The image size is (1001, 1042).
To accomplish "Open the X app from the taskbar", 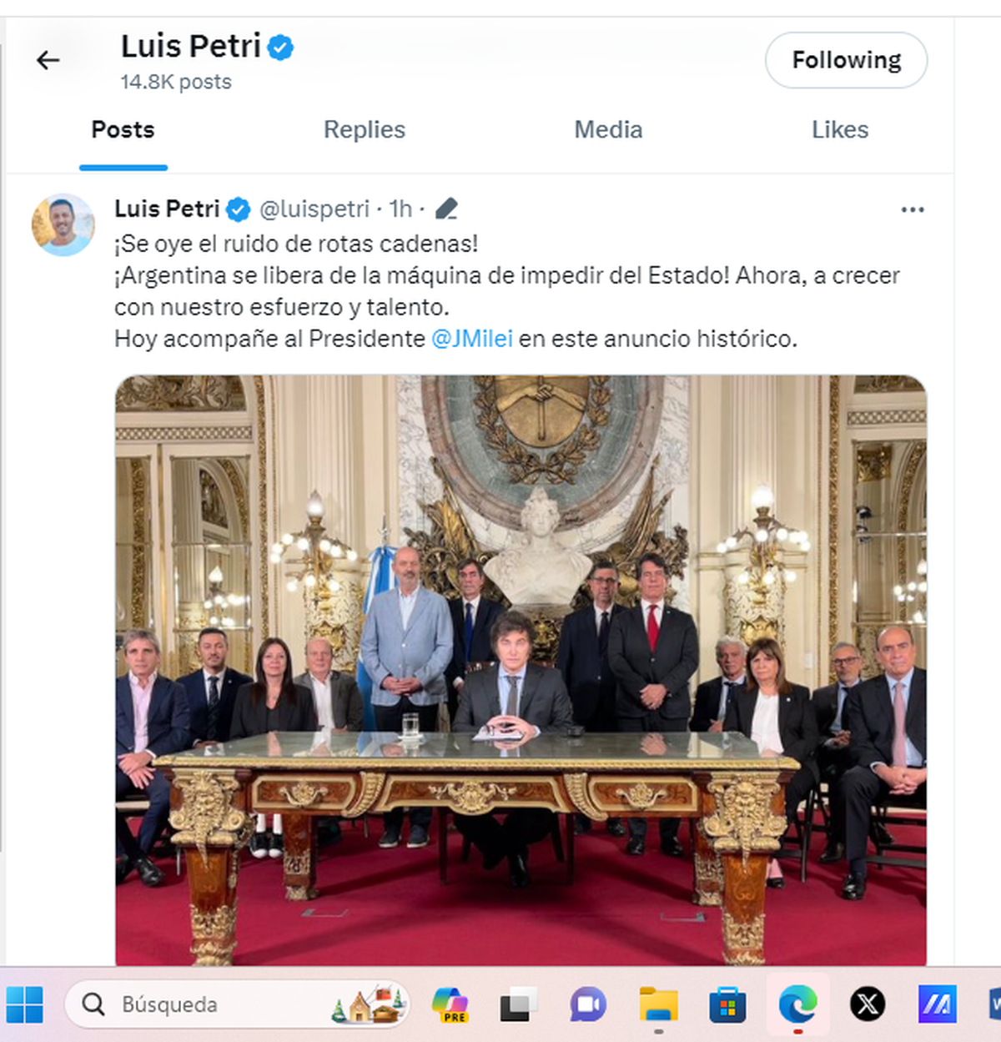I will tap(868, 1004).
